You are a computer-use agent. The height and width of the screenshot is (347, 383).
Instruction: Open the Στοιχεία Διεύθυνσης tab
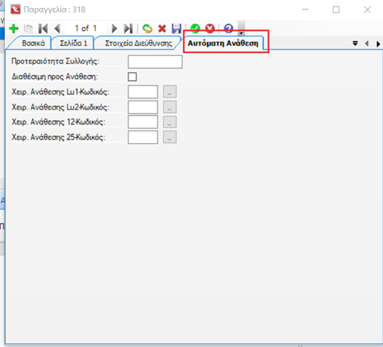[x=139, y=44]
